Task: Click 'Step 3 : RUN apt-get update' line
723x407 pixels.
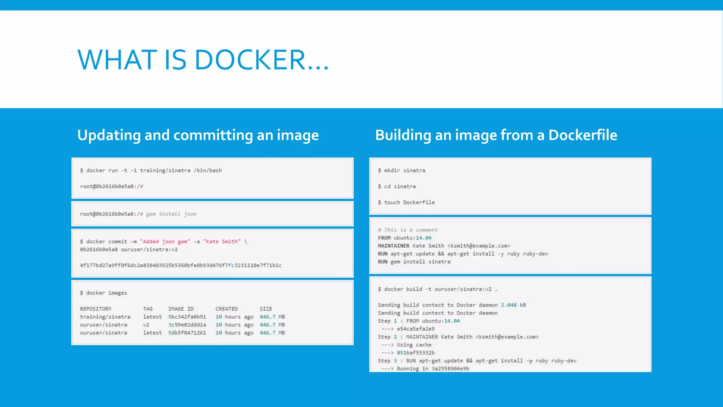Action: 477,361
